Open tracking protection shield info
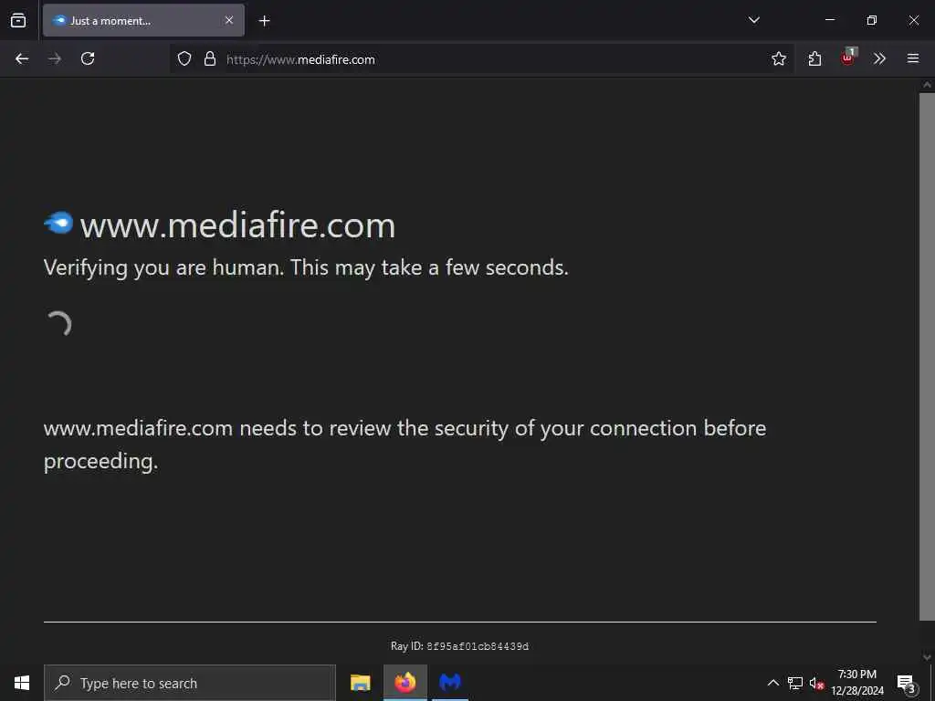Viewport: 935px width, 701px height. pyautogui.click(x=184, y=58)
